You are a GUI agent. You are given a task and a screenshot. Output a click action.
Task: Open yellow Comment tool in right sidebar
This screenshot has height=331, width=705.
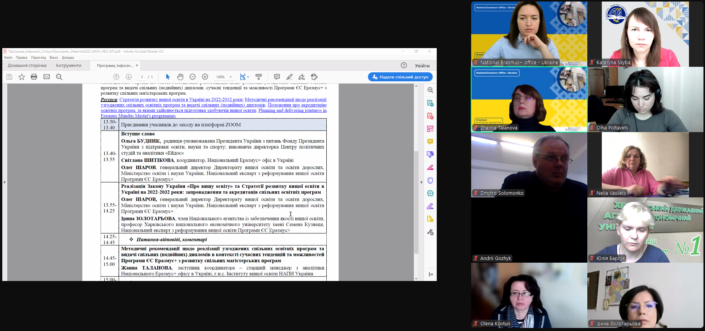(x=430, y=142)
